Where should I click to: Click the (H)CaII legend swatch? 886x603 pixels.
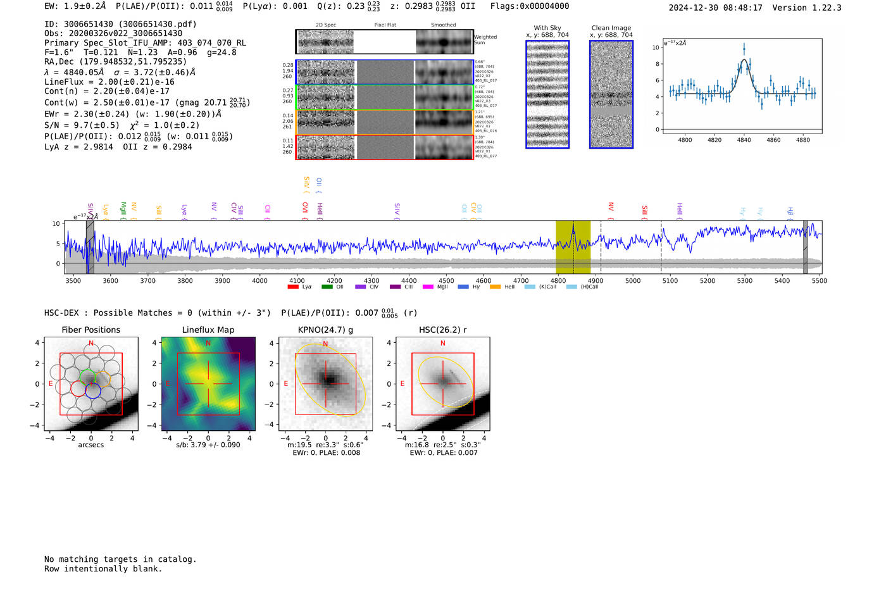pyautogui.click(x=571, y=287)
